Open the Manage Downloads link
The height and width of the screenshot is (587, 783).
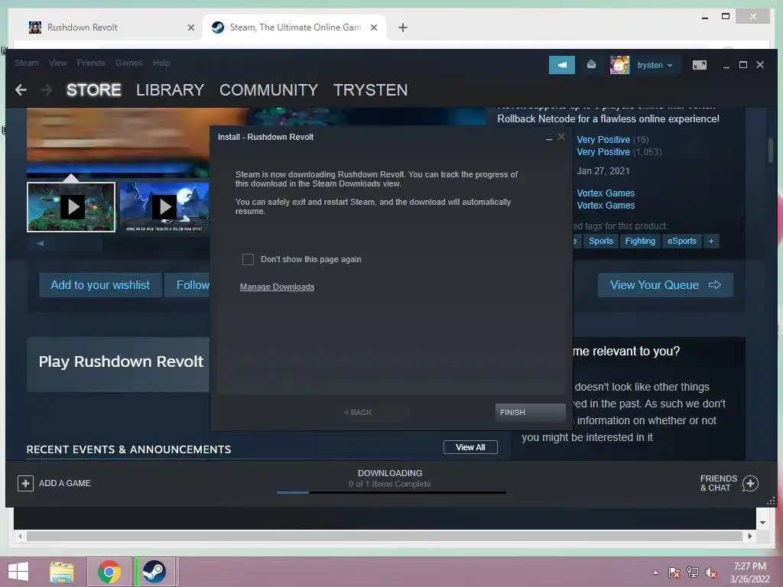point(277,287)
